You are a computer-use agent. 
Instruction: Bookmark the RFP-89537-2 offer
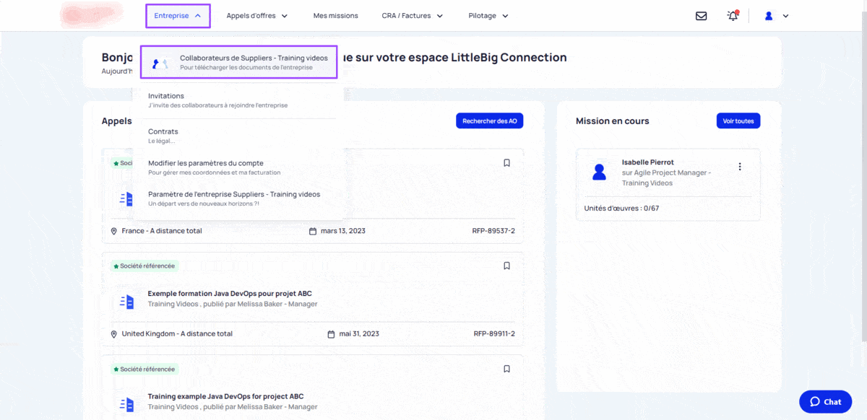tap(506, 163)
